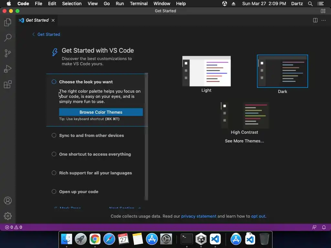331x248 pixels.
Task: Open Run and Debug view
Action: (8, 69)
